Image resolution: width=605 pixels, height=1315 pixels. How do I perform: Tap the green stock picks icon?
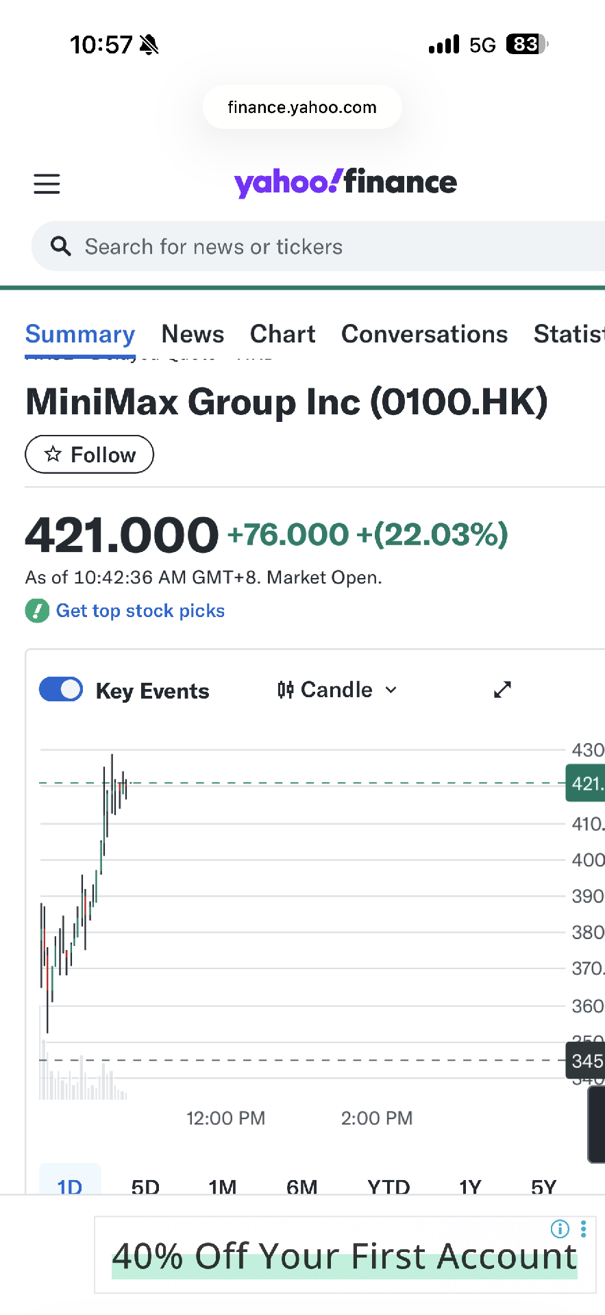pos(37,610)
